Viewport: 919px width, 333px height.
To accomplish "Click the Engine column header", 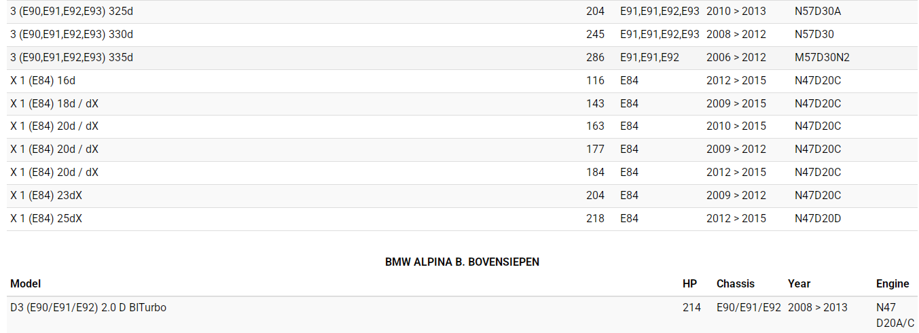I will (893, 283).
